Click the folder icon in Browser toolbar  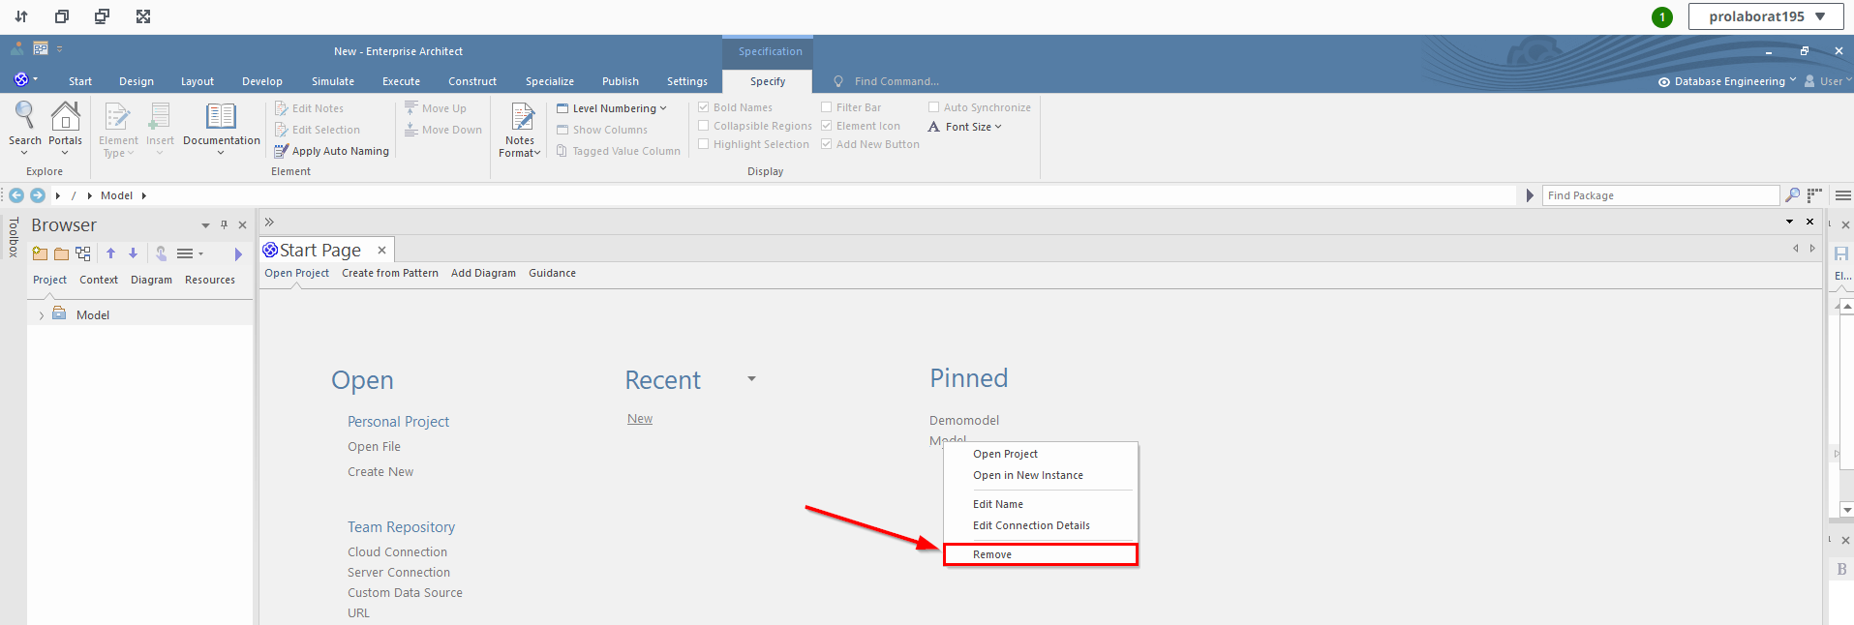[x=61, y=253]
